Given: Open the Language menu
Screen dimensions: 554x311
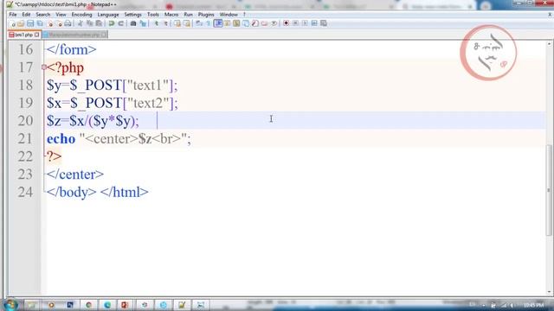Looking at the screenshot, I should [108, 15].
